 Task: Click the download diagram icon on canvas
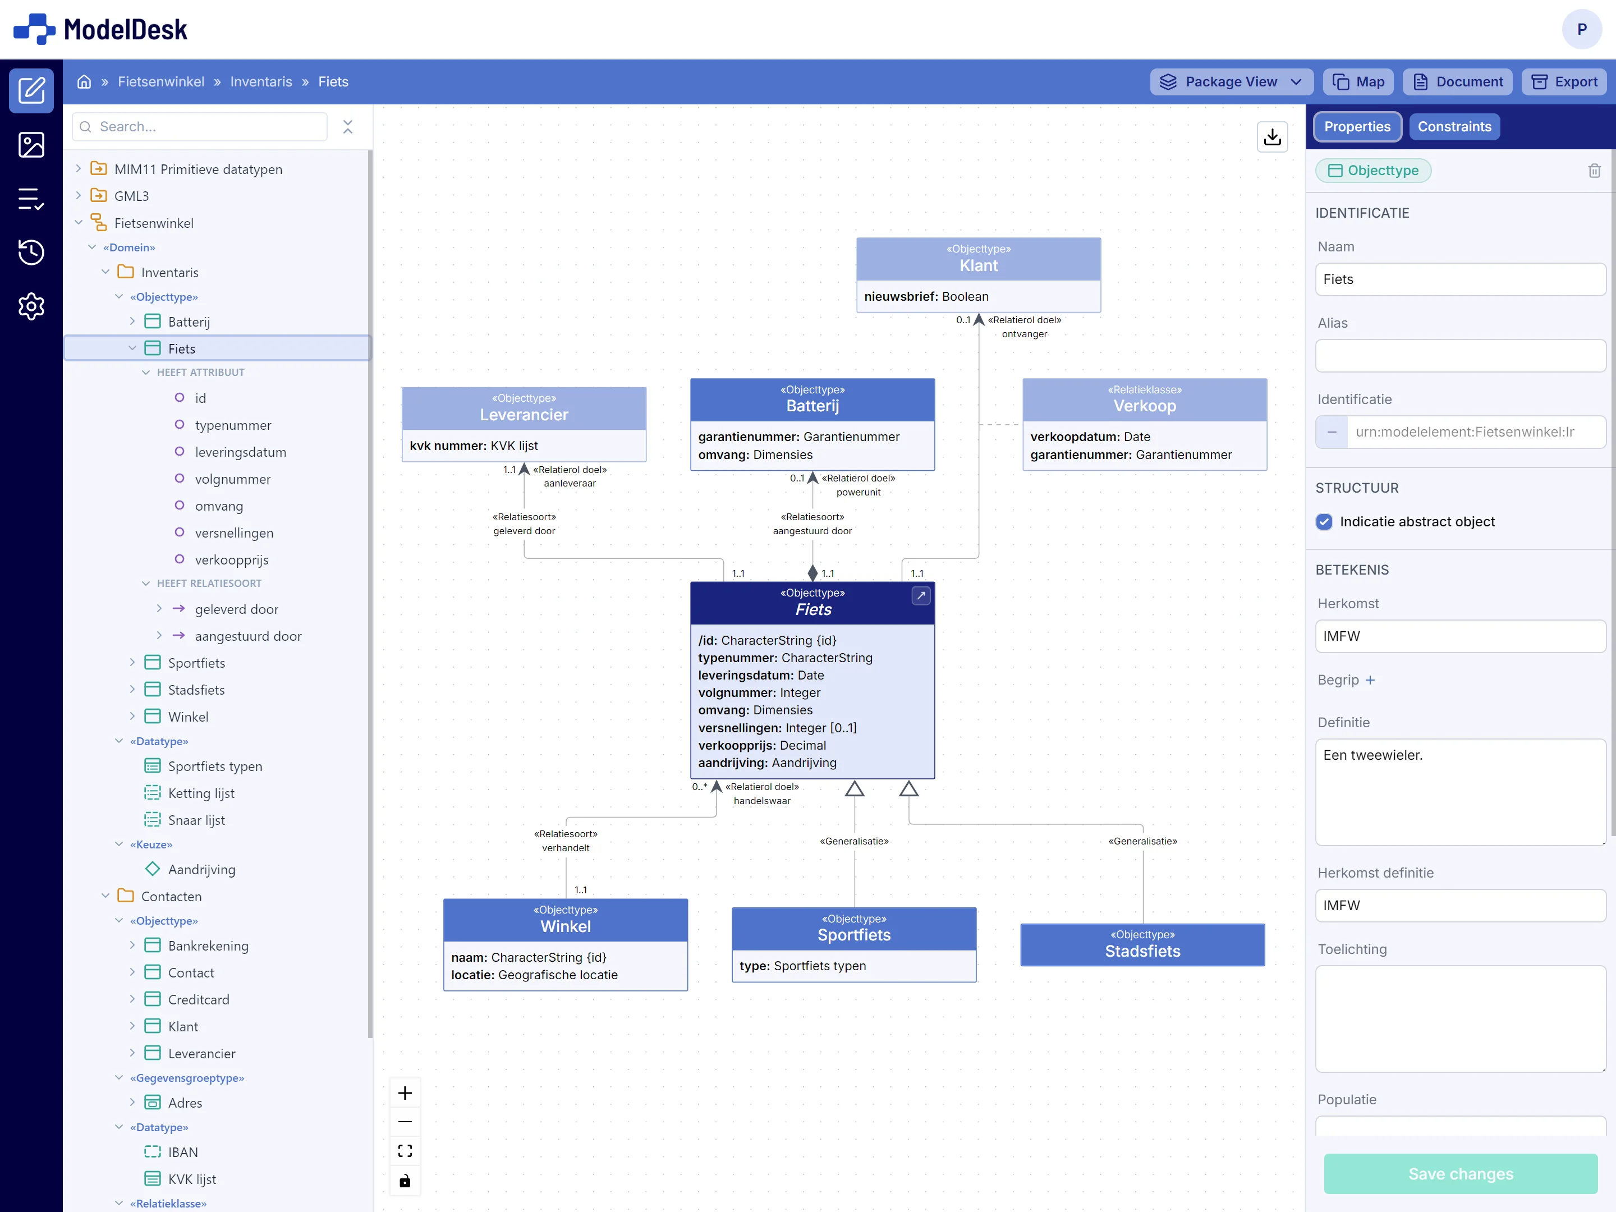1272,136
